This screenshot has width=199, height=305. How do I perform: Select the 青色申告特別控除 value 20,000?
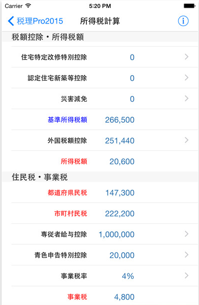pos(121,255)
